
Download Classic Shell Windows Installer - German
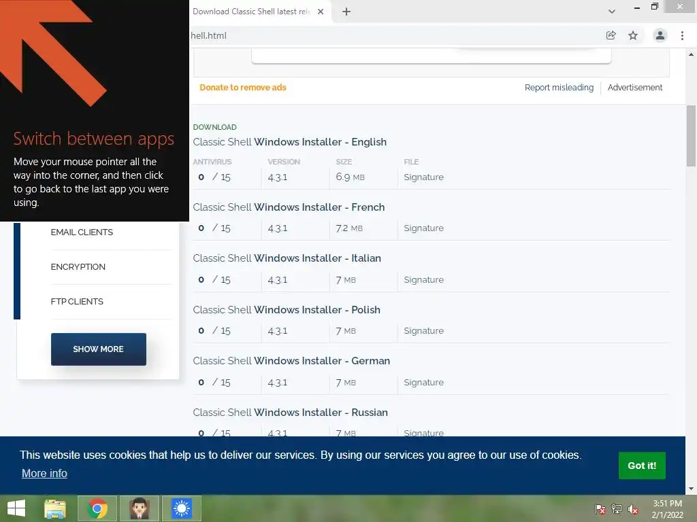tap(291, 361)
